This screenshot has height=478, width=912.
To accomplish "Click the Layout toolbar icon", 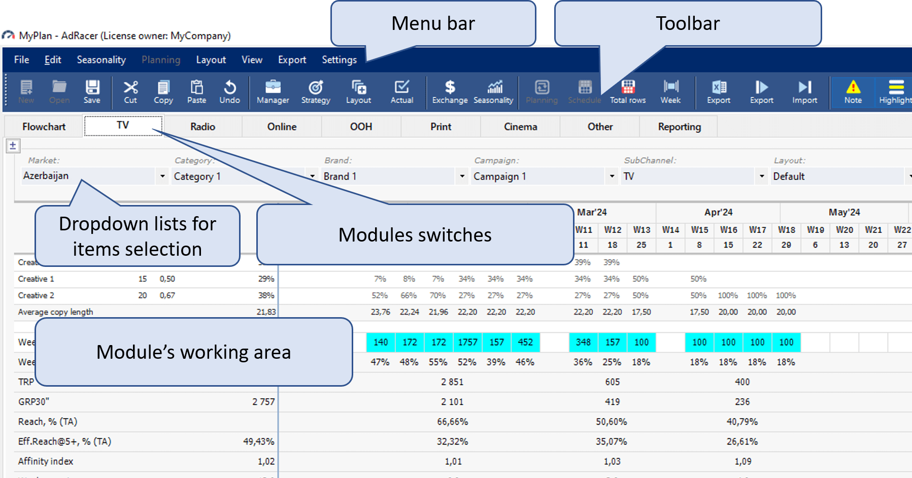I will click(358, 92).
